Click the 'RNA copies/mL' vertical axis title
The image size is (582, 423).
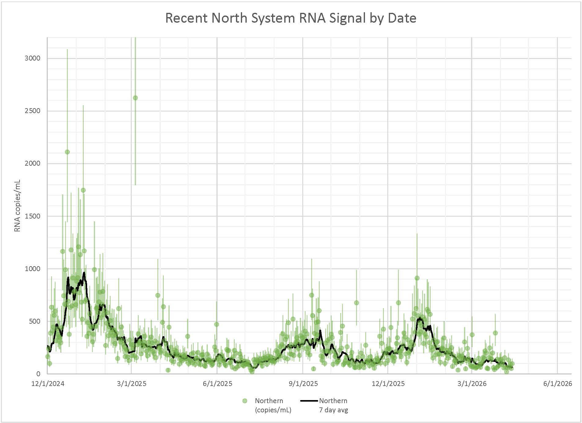(x=17, y=206)
